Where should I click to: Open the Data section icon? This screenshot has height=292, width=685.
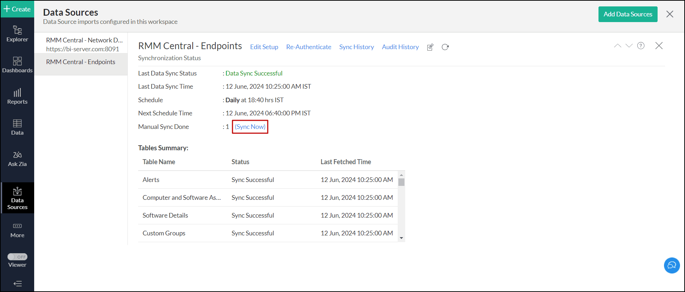17,127
